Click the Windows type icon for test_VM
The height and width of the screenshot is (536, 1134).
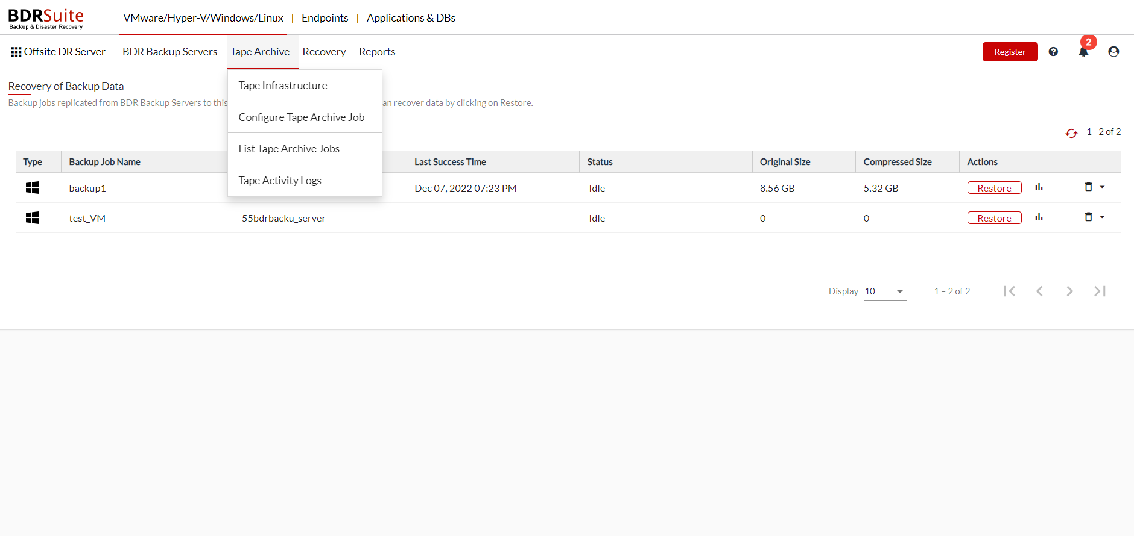pyautogui.click(x=33, y=218)
